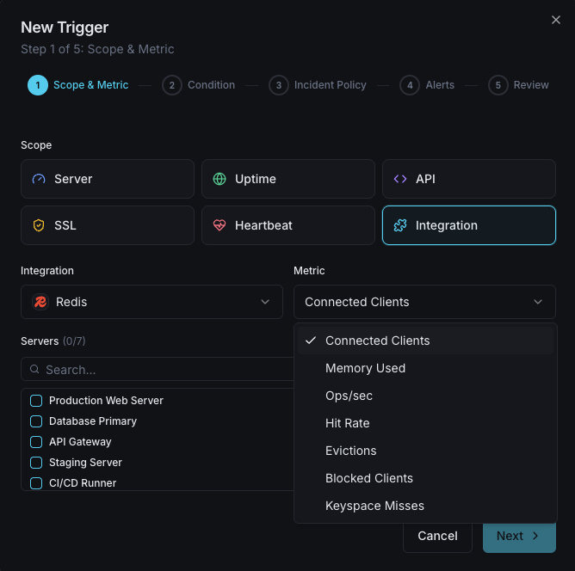
Task: Check the Production Web Server checkbox
Action: tap(36, 401)
